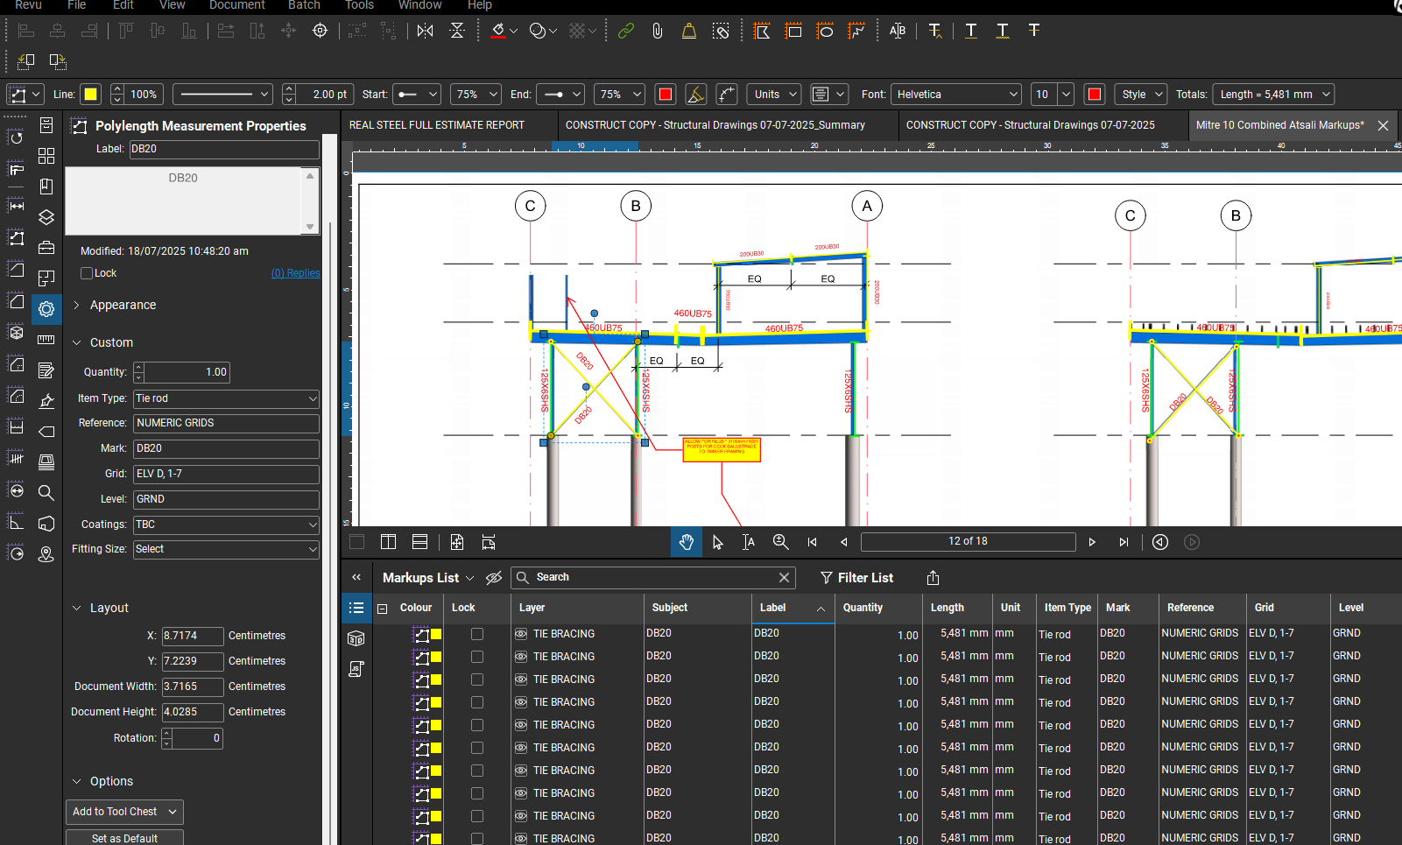Open the Search panel magnifier
Screen dimensions: 1402x845
(x=46, y=492)
